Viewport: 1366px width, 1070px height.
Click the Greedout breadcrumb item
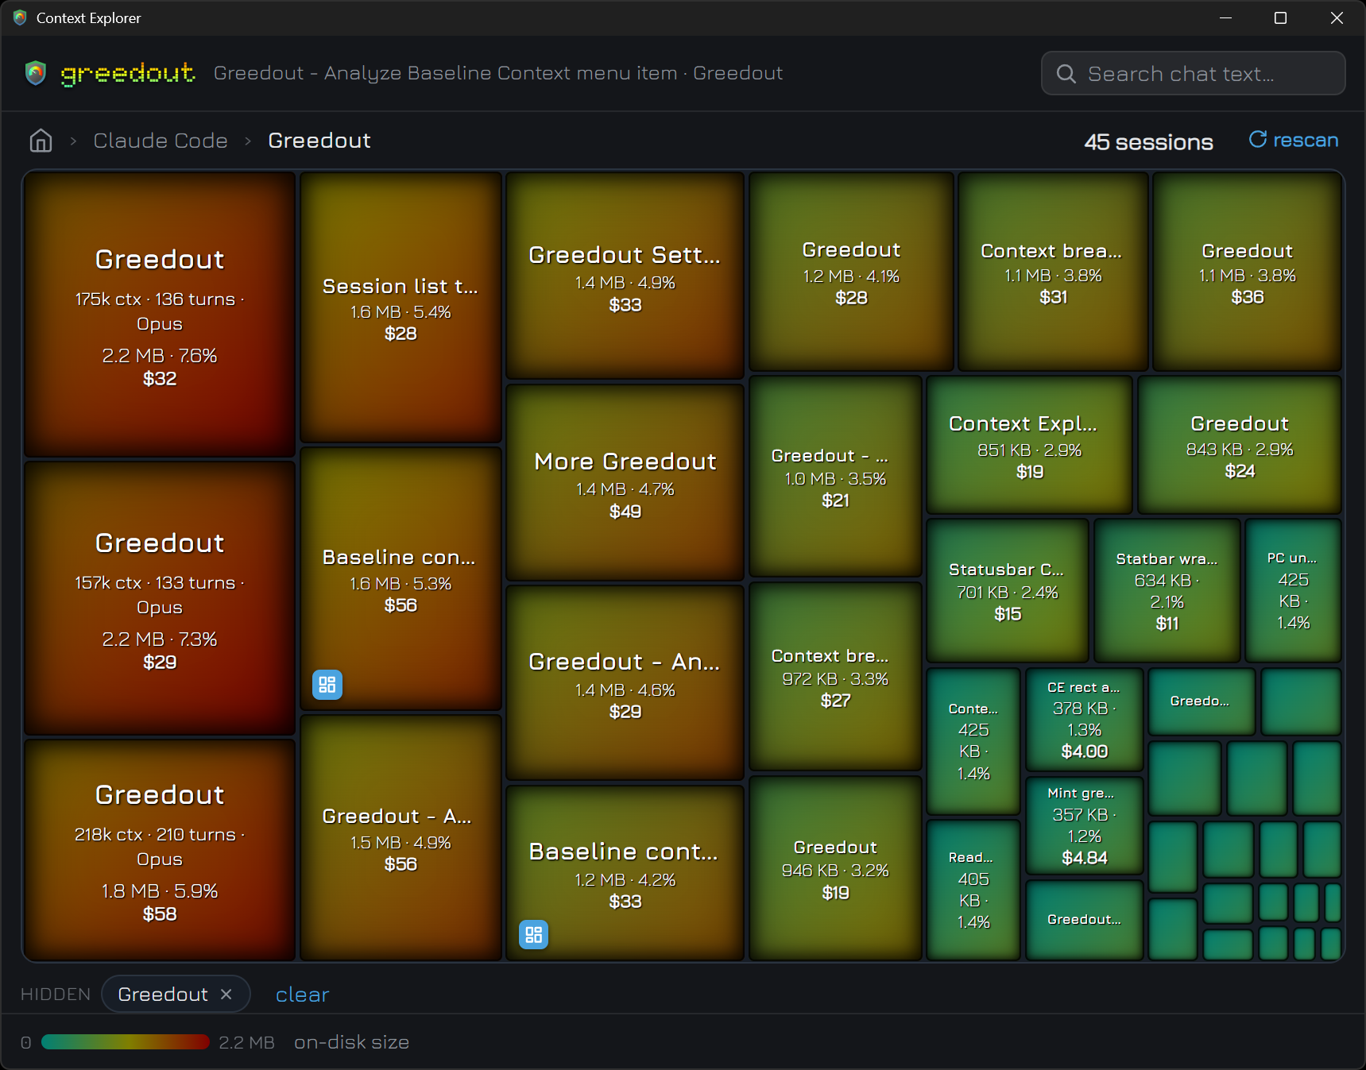click(319, 141)
